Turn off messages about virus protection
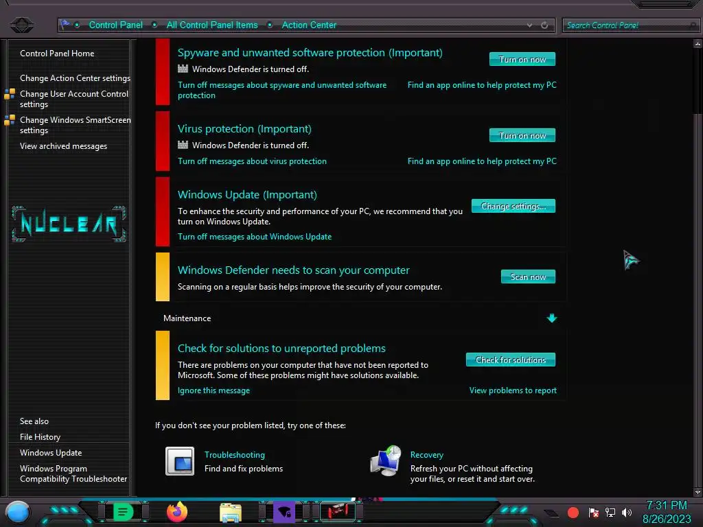This screenshot has width=703, height=527. [x=252, y=161]
